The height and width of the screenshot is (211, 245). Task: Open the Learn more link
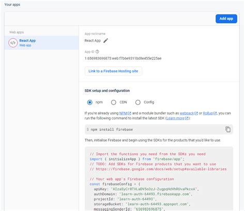point(175,118)
